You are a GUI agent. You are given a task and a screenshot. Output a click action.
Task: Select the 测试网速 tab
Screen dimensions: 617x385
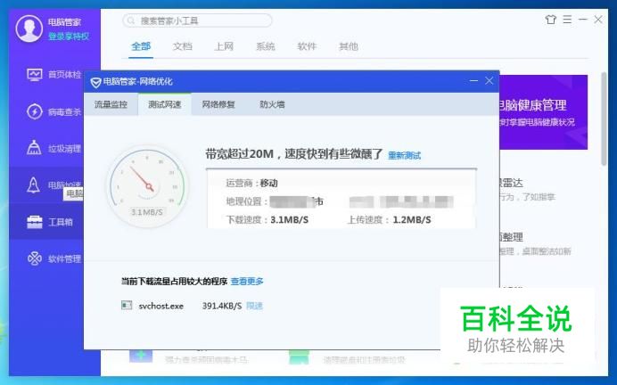click(164, 104)
